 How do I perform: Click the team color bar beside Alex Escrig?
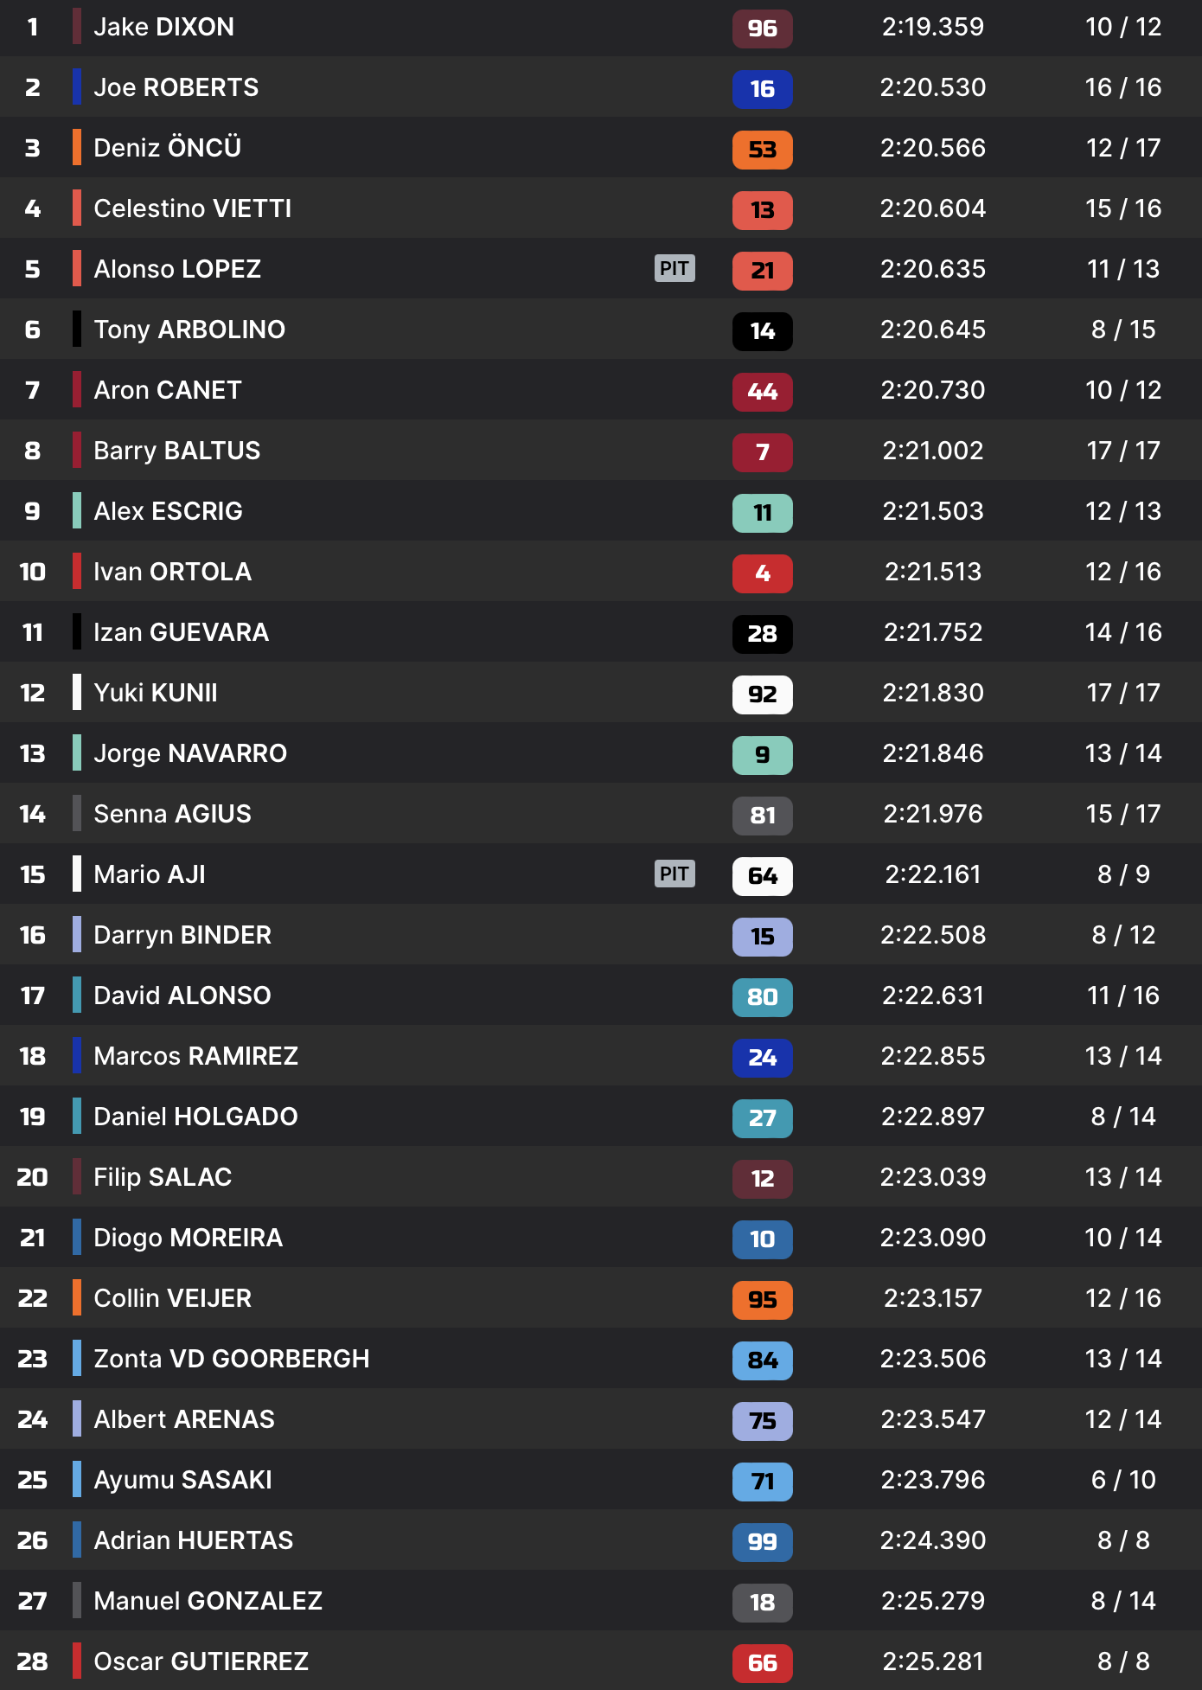pos(77,510)
